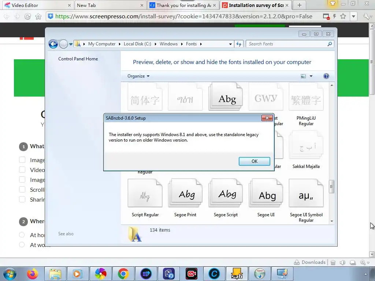This screenshot has width=375, height=281.
Task: Select Local Disk (C:) in breadcrumb
Action: coord(137,44)
